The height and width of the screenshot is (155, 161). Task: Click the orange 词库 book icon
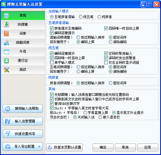(6, 34)
